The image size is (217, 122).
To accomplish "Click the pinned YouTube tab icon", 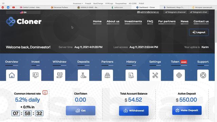I will click(14, 7).
